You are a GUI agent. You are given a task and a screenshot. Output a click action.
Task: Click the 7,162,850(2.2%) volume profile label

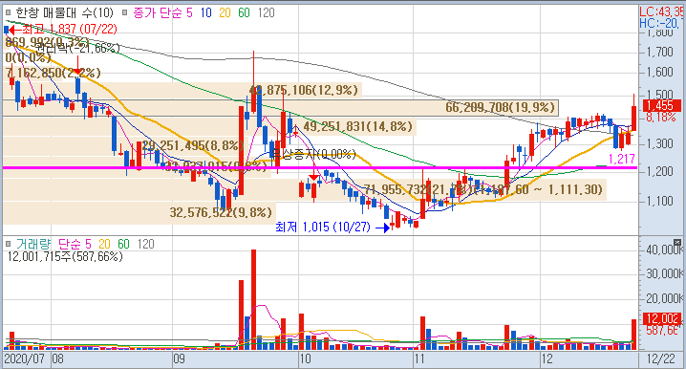[53, 73]
